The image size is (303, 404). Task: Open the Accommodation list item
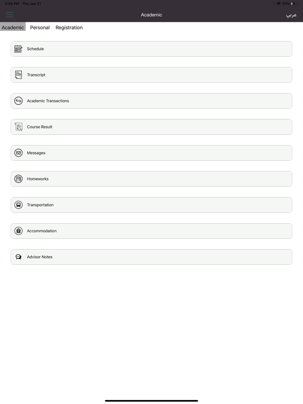(x=151, y=231)
